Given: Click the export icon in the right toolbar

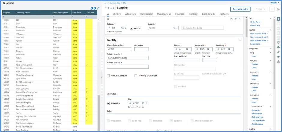Looking at the screenshot, I should tap(278, 62).
